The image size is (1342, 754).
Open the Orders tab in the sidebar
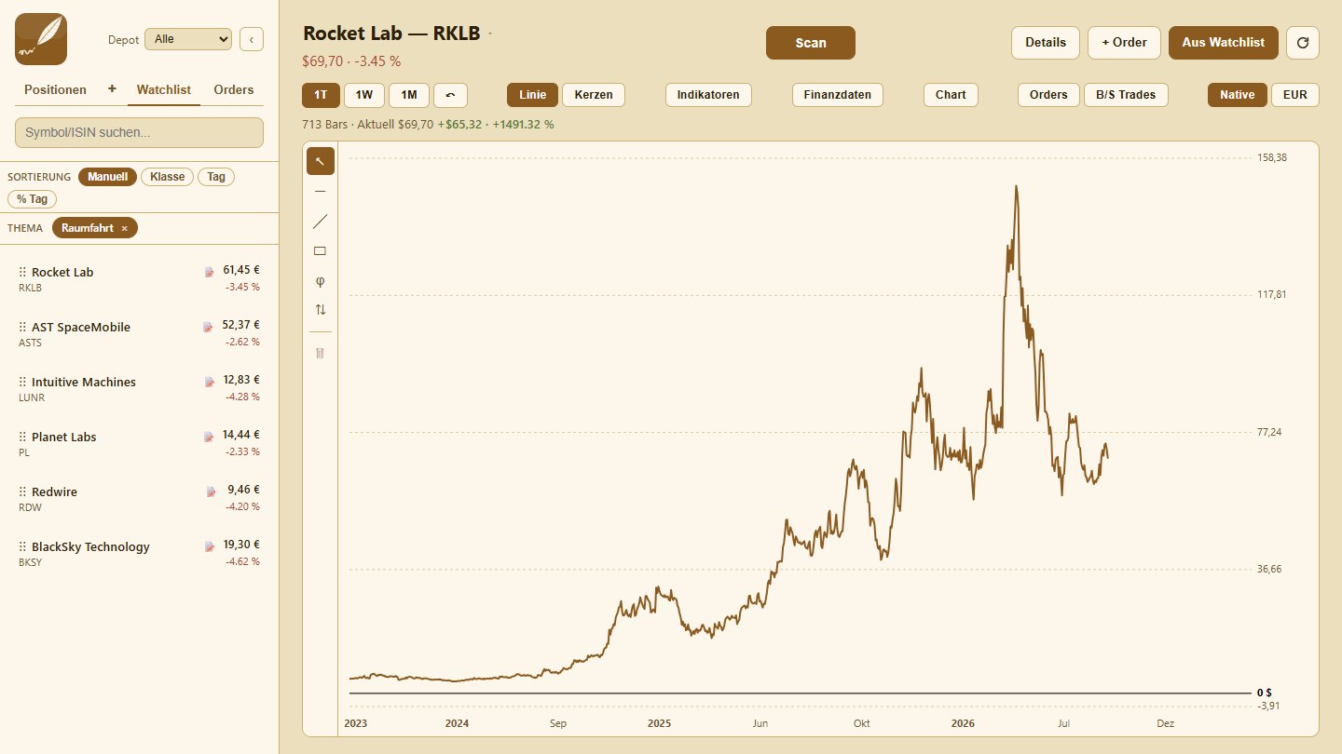234,89
